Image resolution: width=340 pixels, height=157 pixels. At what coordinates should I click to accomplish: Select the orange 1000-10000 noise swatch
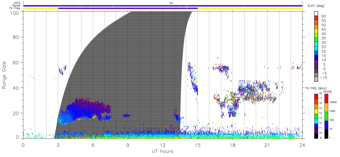click(x=326, y=107)
